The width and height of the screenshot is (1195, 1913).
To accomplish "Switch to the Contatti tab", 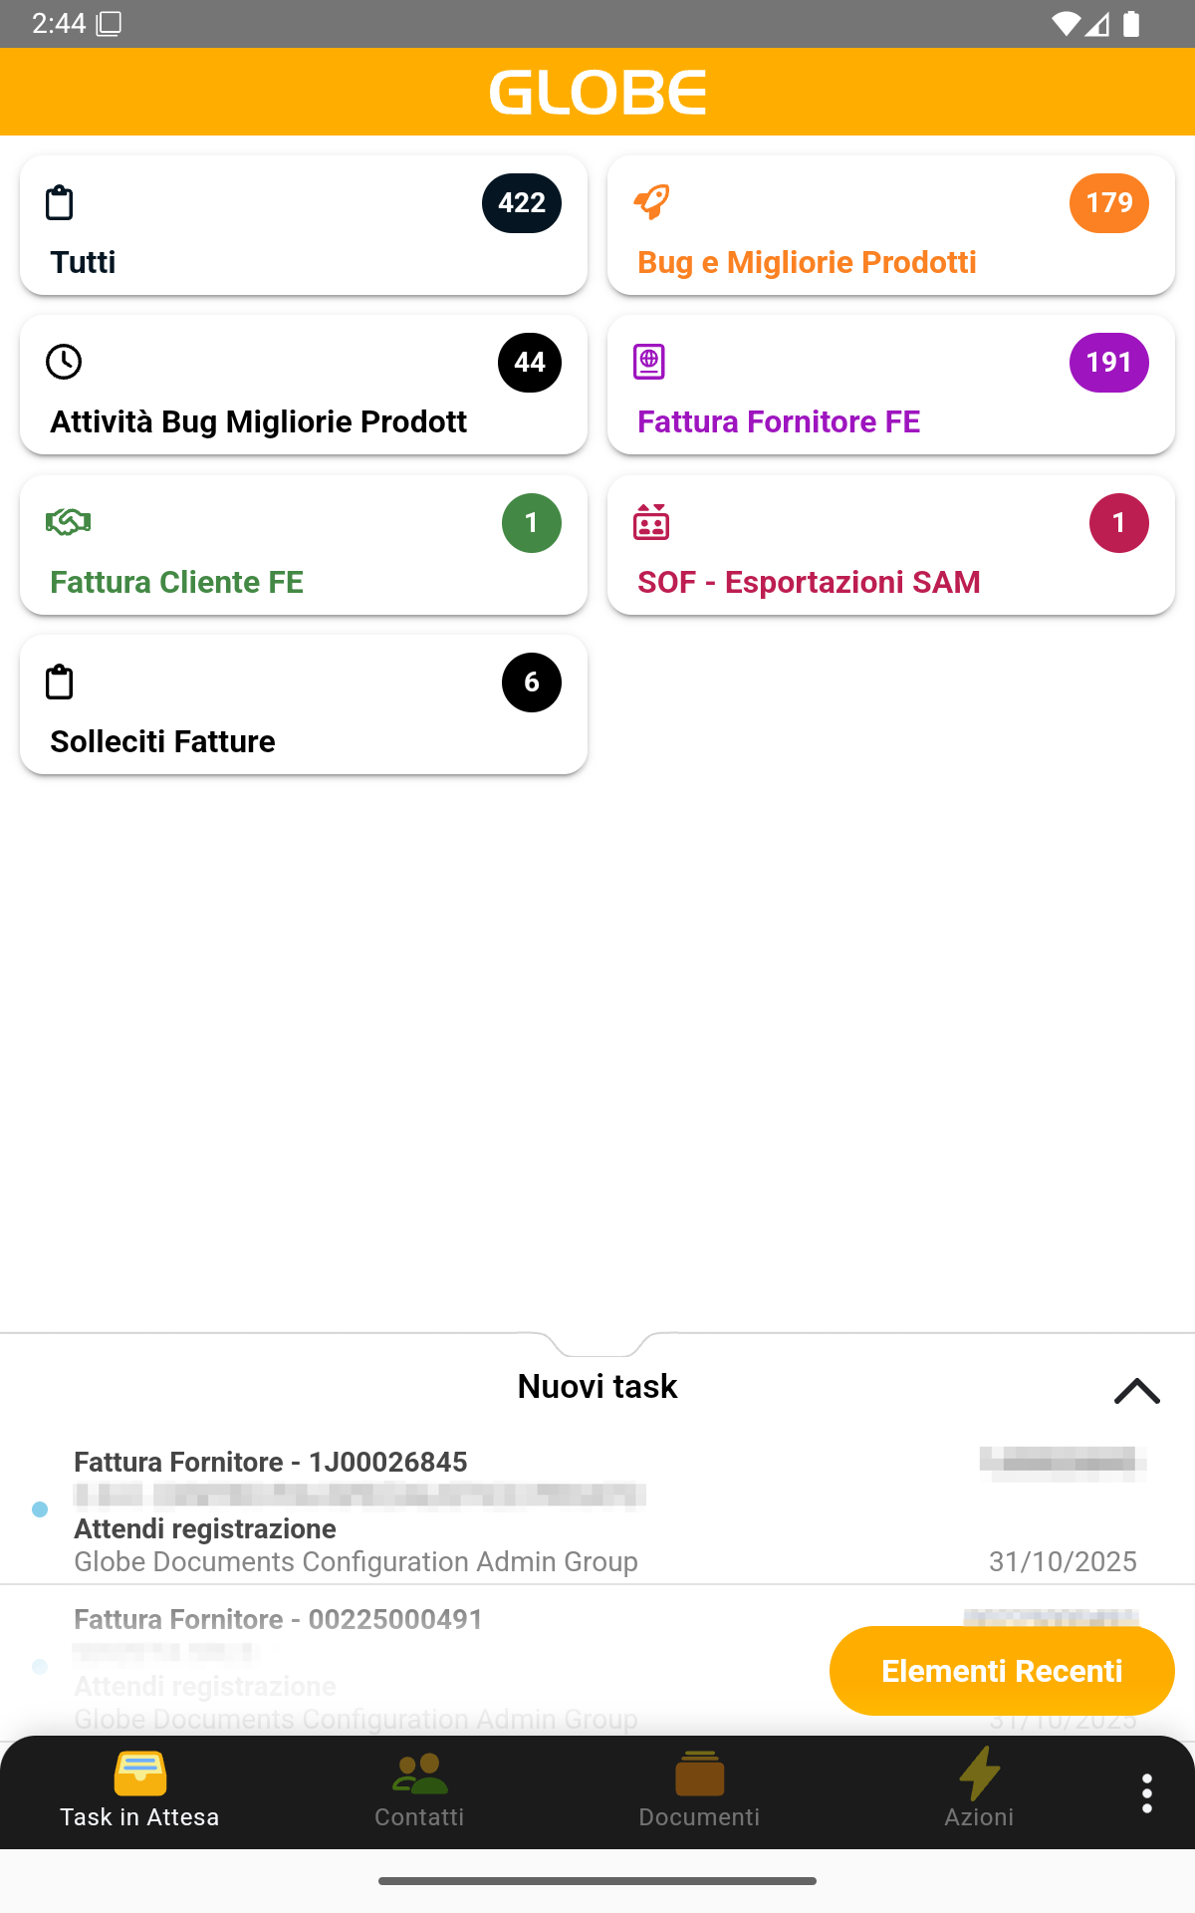I will click(419, 1791).
